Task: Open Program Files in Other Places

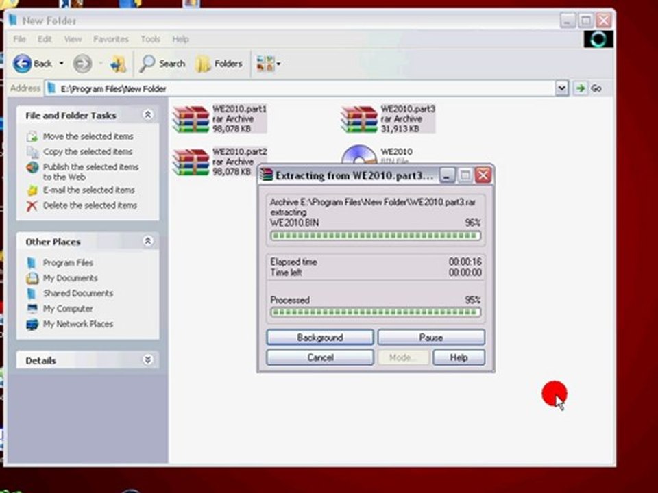Action: [x=68, y=263]
